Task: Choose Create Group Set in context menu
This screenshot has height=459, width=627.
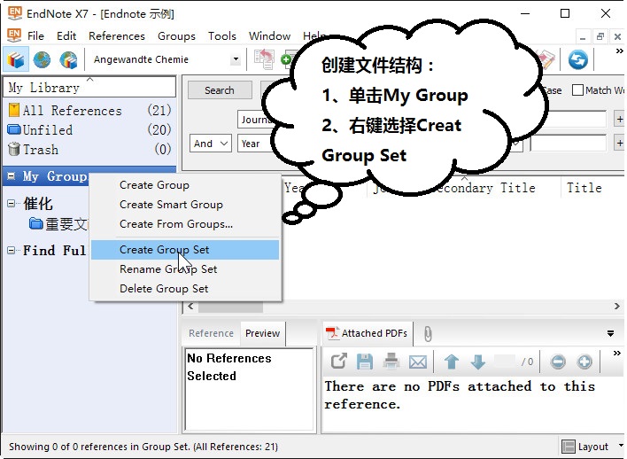Action: (185, 250)
